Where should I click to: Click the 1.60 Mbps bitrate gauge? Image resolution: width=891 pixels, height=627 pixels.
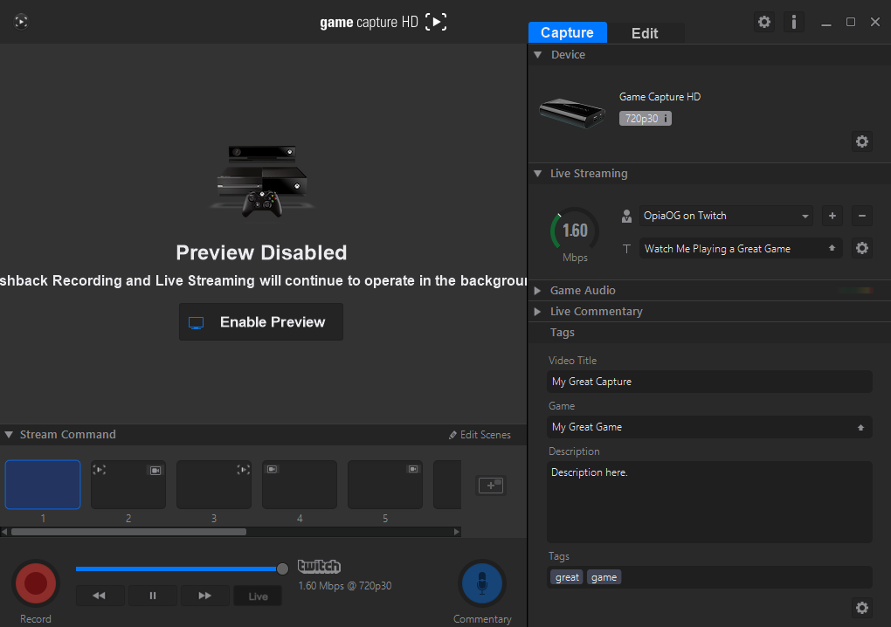pos(575,231)
